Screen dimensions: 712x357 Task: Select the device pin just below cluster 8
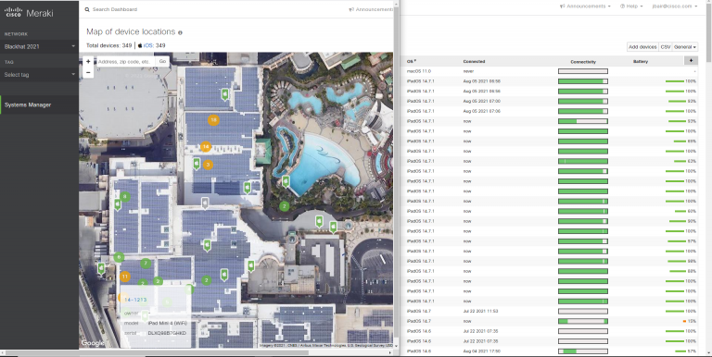tap(118, 205)
